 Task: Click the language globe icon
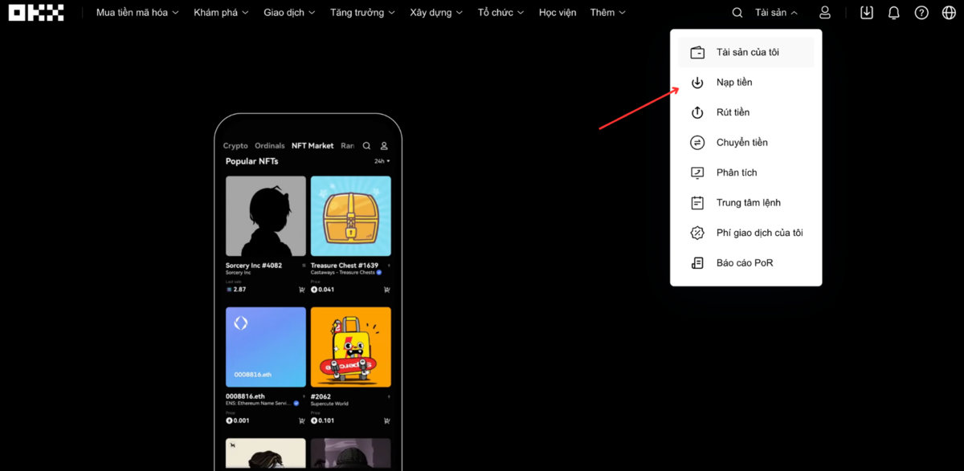point(949,13)
